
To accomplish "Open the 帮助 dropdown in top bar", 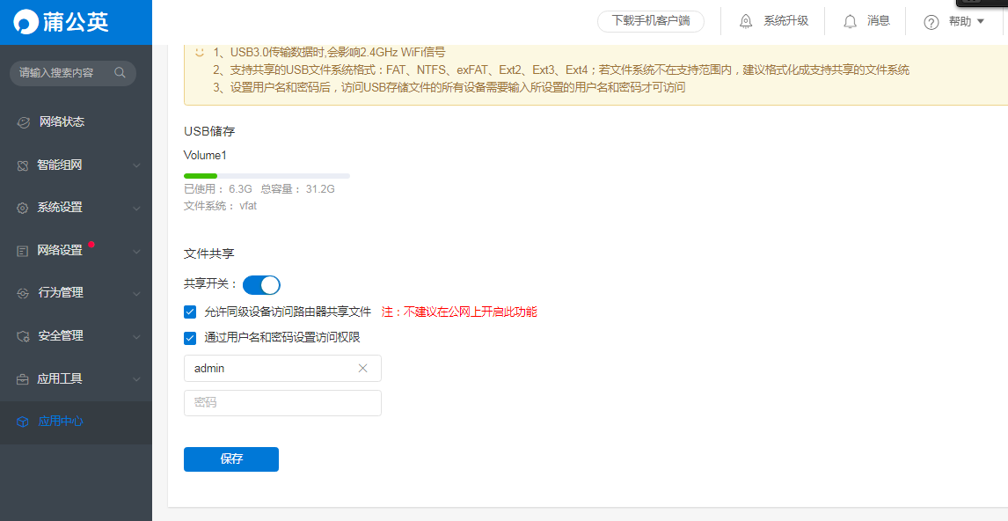I will pyautogui.click(x=959, y=22).
